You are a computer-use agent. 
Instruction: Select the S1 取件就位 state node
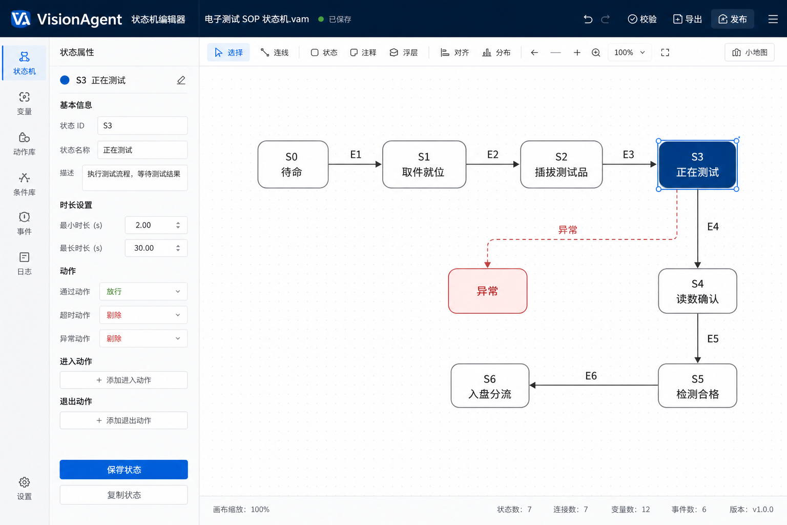[424, 165]
